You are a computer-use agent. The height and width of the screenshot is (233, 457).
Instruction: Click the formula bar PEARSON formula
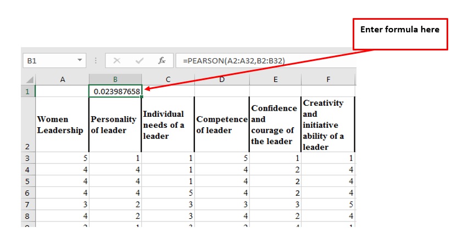(234, 61)
